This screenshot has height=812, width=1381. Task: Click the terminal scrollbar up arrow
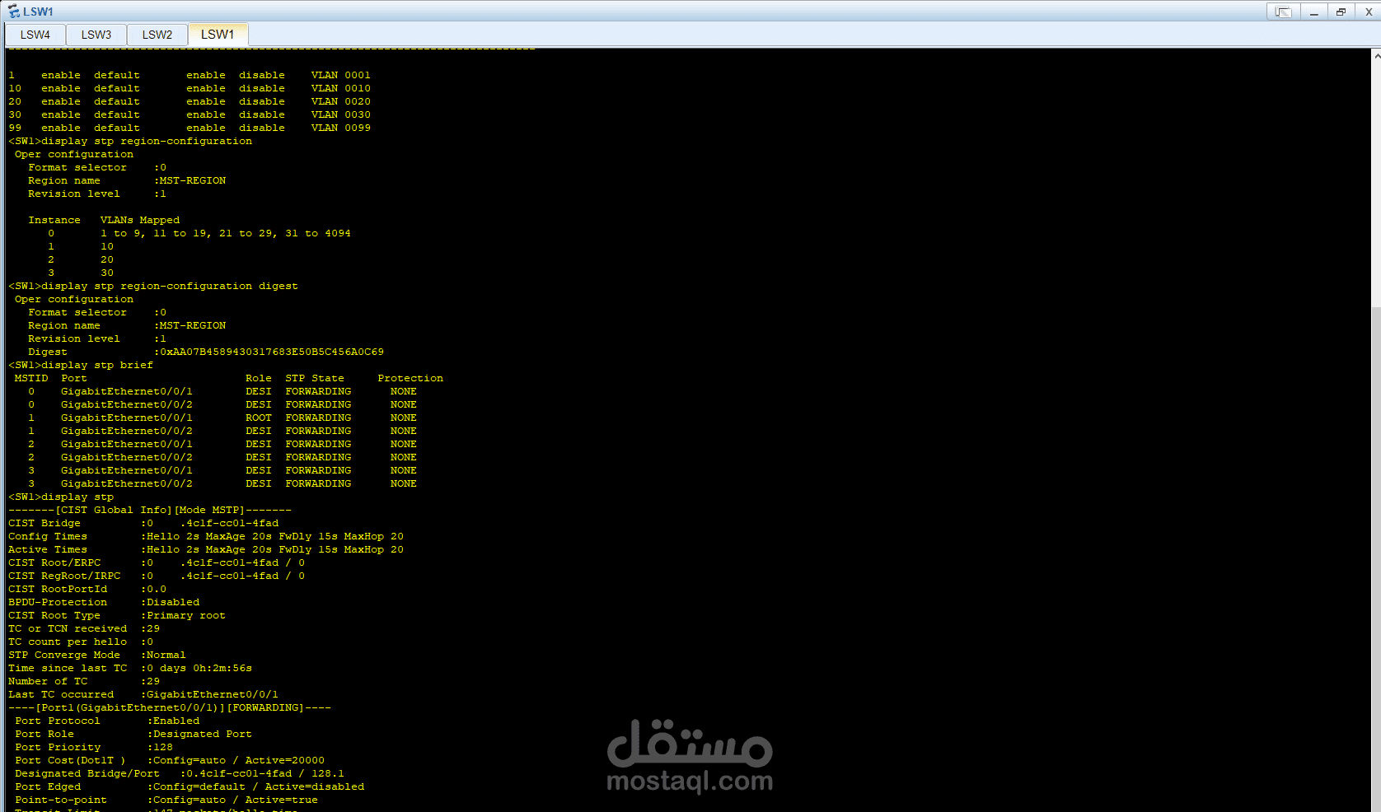pyautogui.click(x=1376, y=56)
